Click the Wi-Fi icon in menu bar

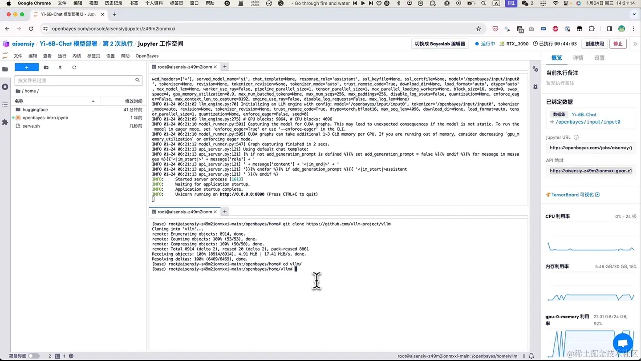click(x=555, y=3)
